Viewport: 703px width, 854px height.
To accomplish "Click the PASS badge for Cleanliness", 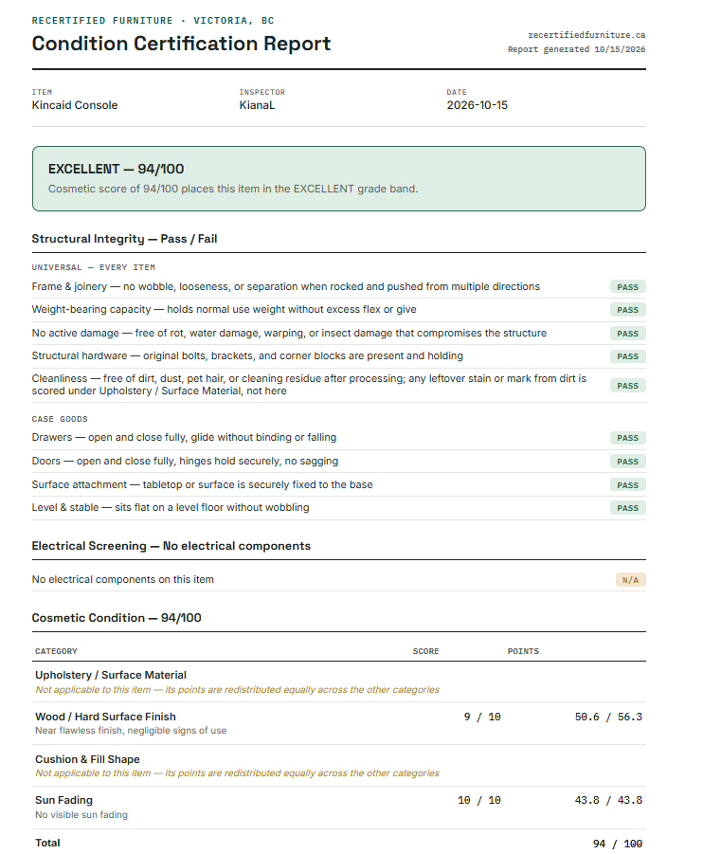I will tap(627, 386).
